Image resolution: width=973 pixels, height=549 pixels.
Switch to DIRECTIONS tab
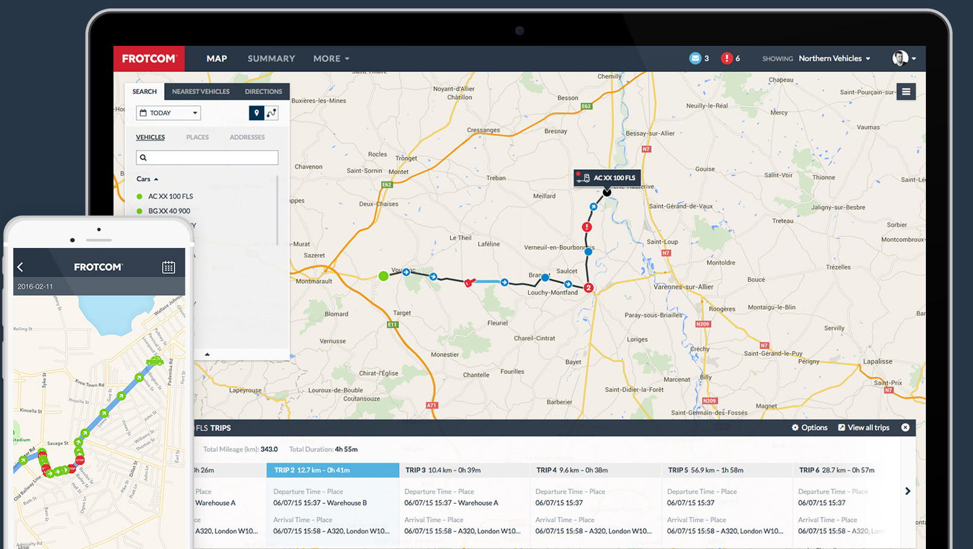tap(263, 92)
